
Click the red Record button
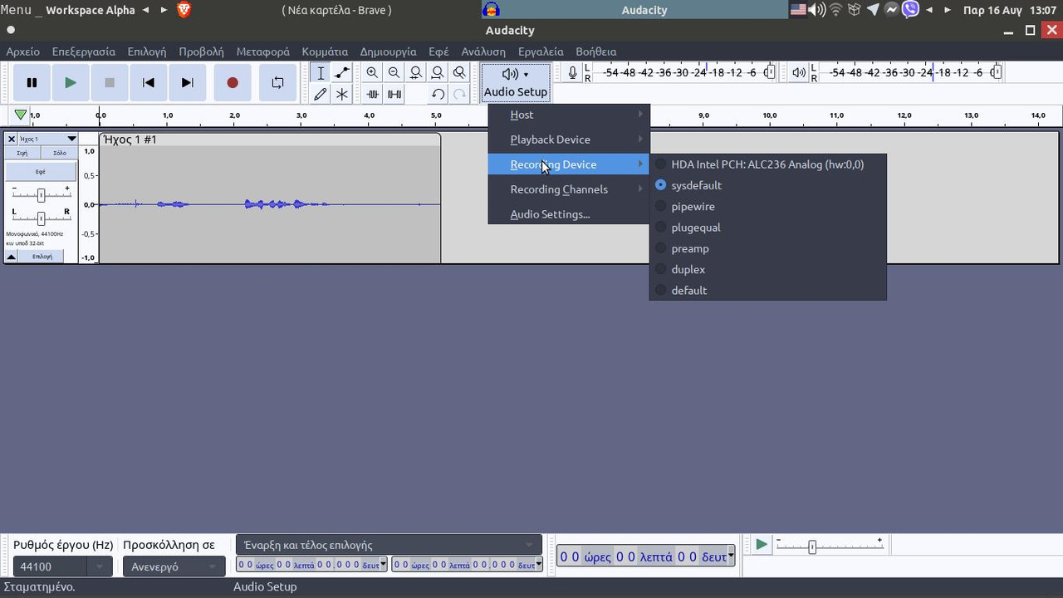point(233,82)
